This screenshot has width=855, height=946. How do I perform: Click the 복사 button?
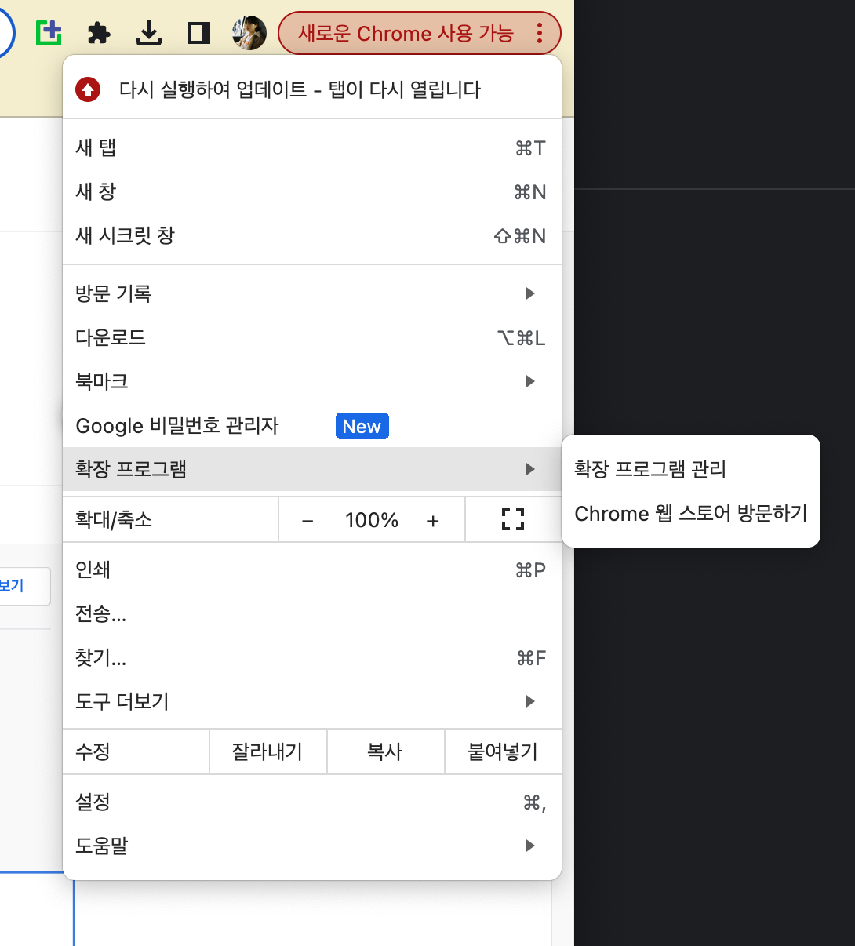[x=385, y=751]
